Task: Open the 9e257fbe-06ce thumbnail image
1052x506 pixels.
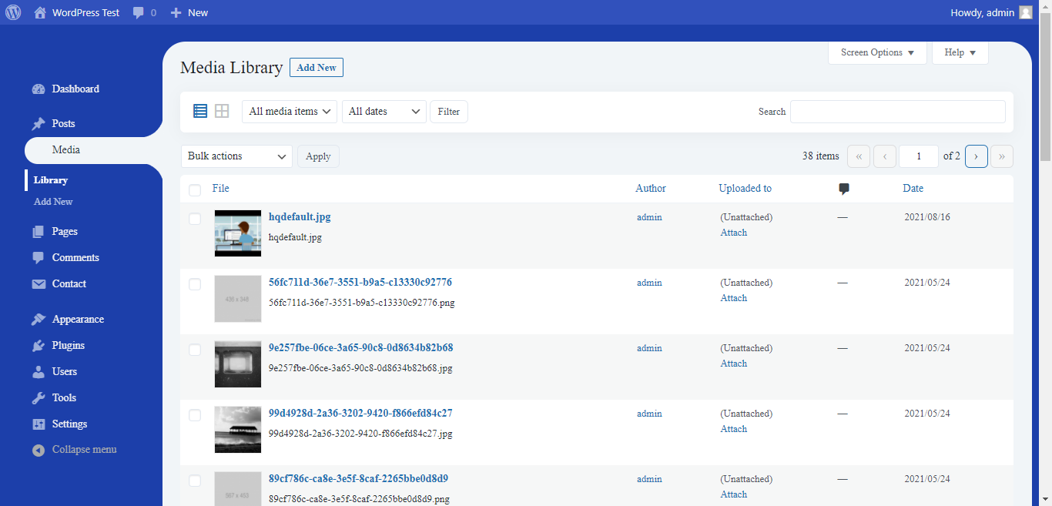Action: (x=238, y=364)
